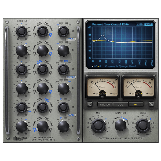Adjust the TOP band S decibels knob
161x161 pixels.
coord(22,50)
